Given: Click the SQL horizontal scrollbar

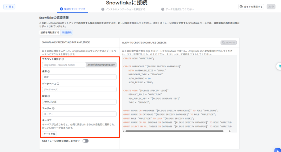Looking at the screenshot, I should click(x=174, y=131).
